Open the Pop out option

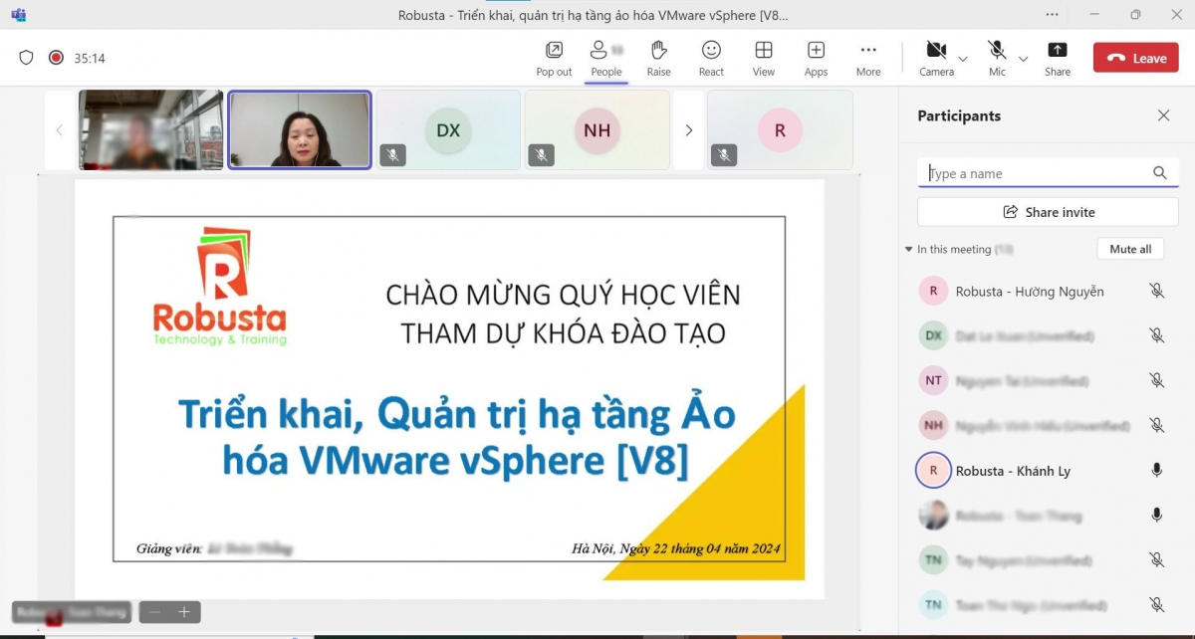click(554, 58)
